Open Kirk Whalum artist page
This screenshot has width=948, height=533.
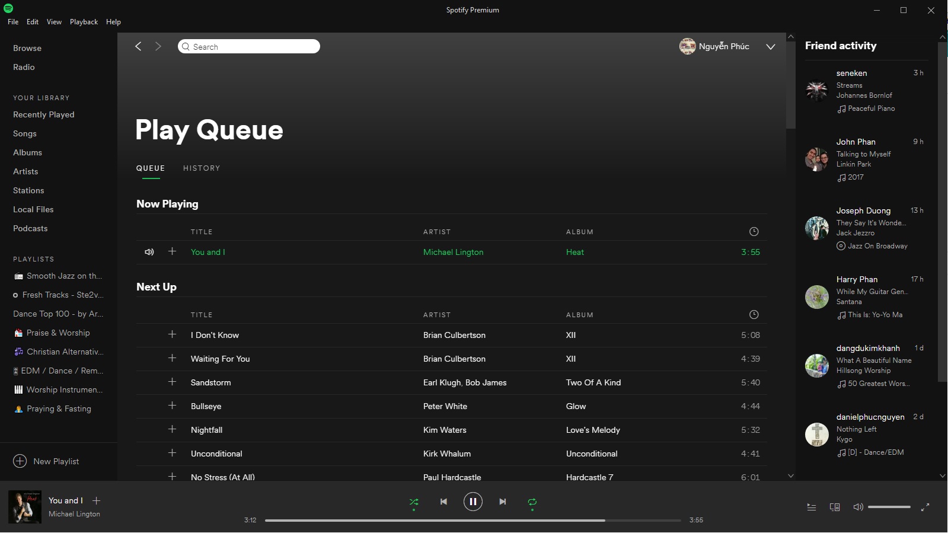coord(447,454)
